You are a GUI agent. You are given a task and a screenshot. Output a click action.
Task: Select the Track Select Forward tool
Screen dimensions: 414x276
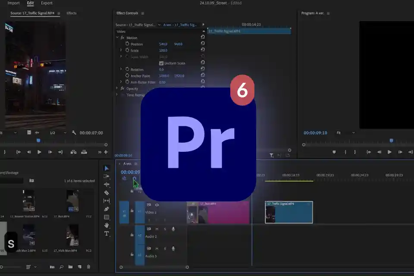point(107,176)
